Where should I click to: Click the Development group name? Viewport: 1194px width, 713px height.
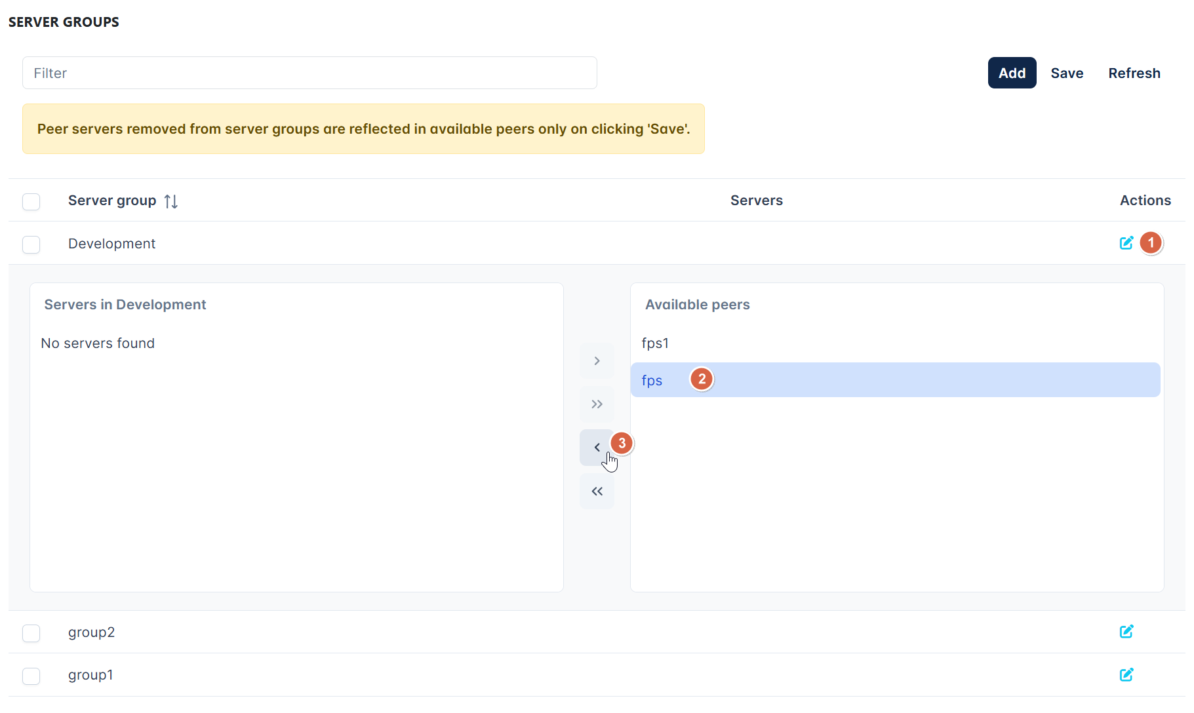(x=111, y=244)
